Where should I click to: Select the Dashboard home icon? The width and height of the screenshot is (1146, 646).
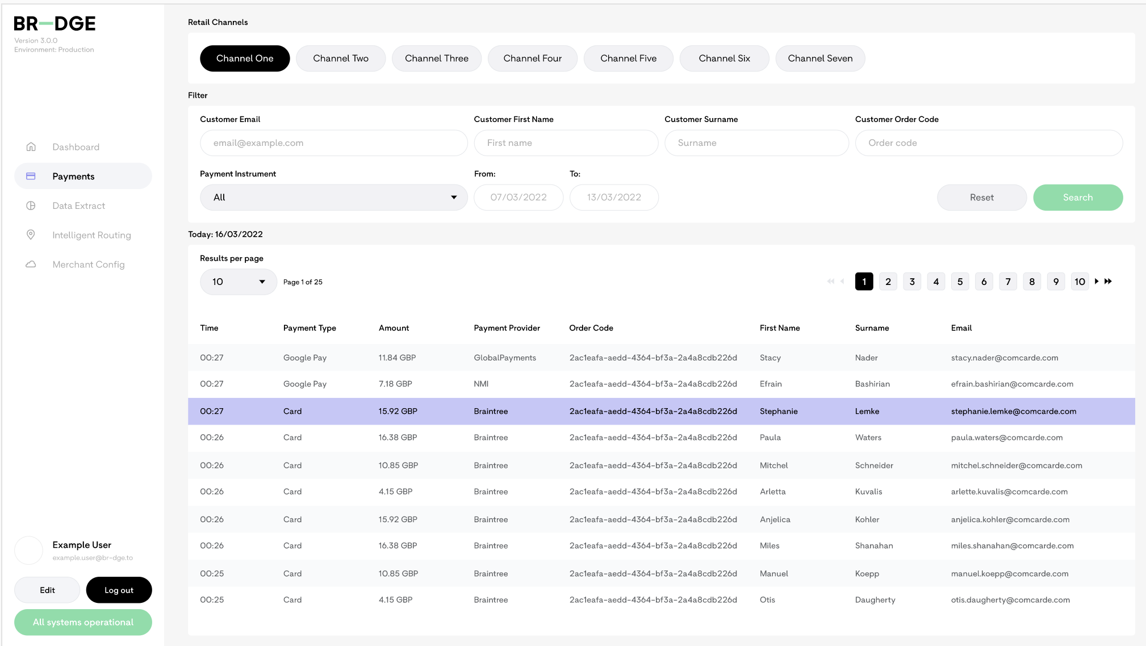pos(31,146)
